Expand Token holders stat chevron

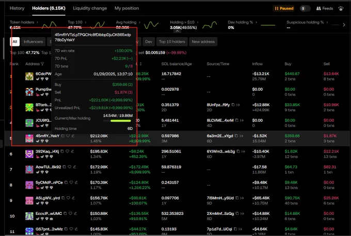[37, 22]
